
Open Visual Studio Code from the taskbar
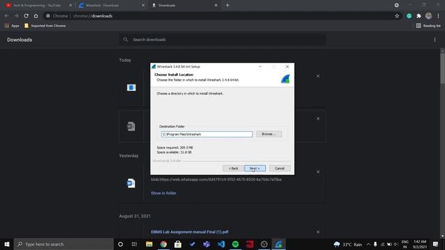tap(221, 244)
